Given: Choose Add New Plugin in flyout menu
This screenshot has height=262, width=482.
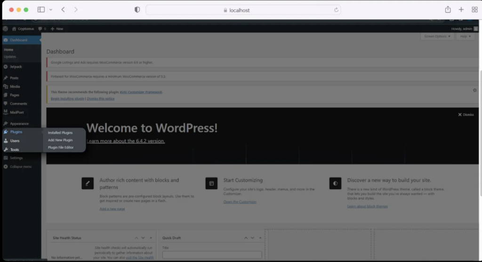Looking at the screenshot, I should tap(60, 140).
